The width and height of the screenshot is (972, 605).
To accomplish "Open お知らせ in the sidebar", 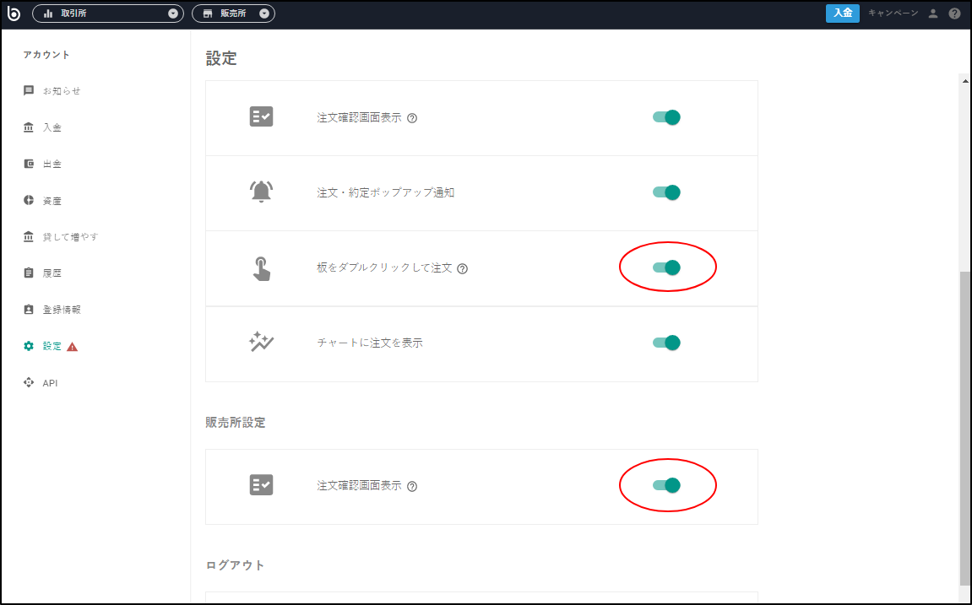I will tap(62, 91).
